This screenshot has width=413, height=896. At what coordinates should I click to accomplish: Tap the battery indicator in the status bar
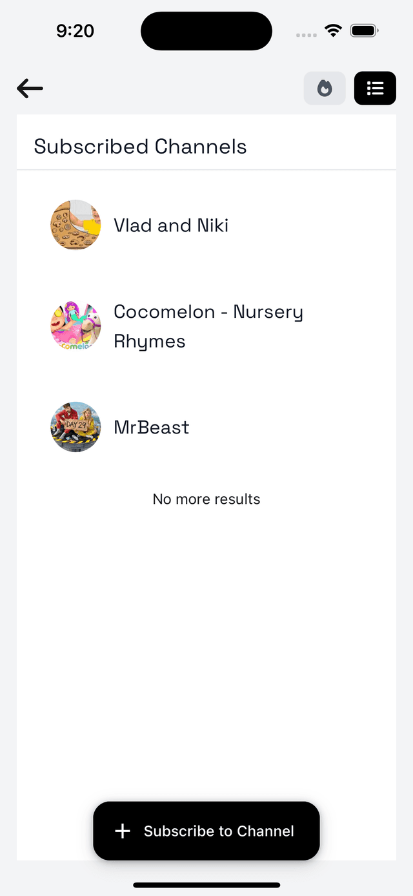(x=365, y=30)
